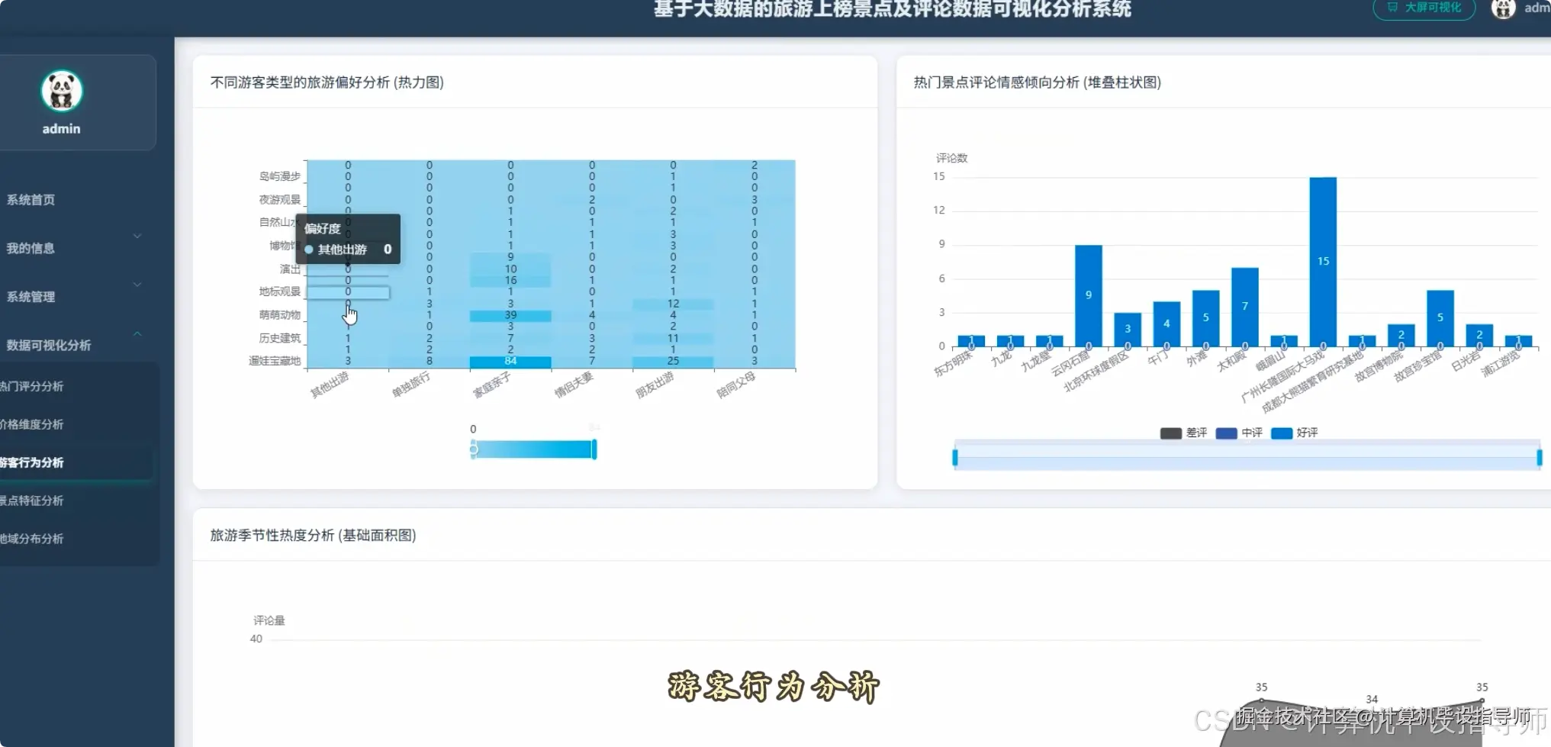Click admin username in sidebar

[x=61, y=129]
